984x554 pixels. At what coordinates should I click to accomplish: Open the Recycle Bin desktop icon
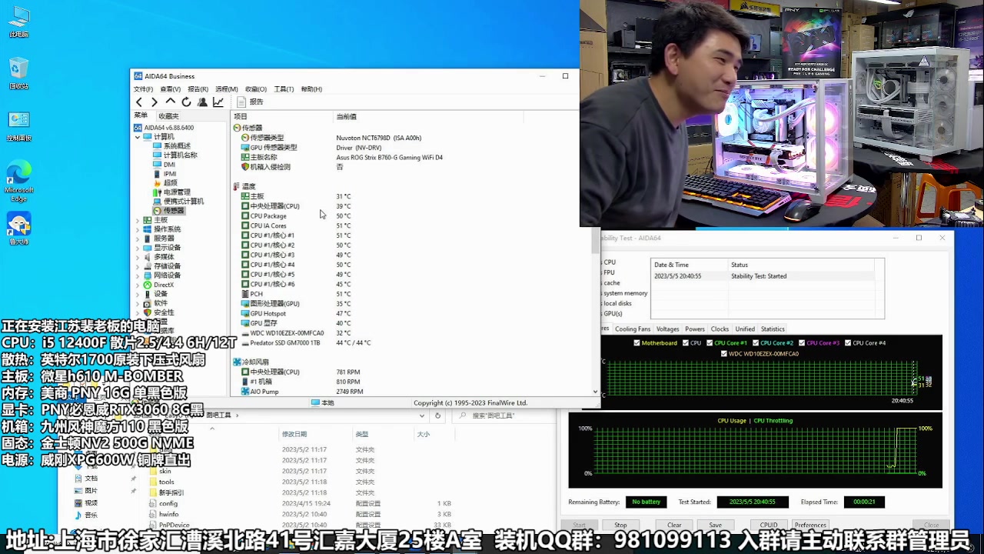click(19, 75)
